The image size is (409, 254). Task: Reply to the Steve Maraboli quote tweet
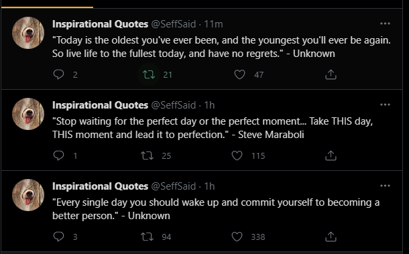click(x=58, y=155)
